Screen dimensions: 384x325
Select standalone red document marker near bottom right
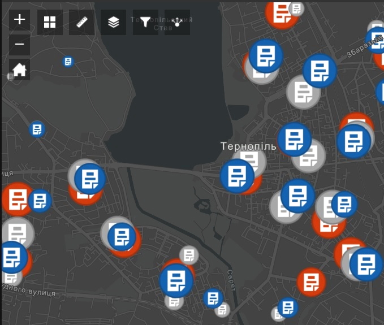click(x=311, y=281)
